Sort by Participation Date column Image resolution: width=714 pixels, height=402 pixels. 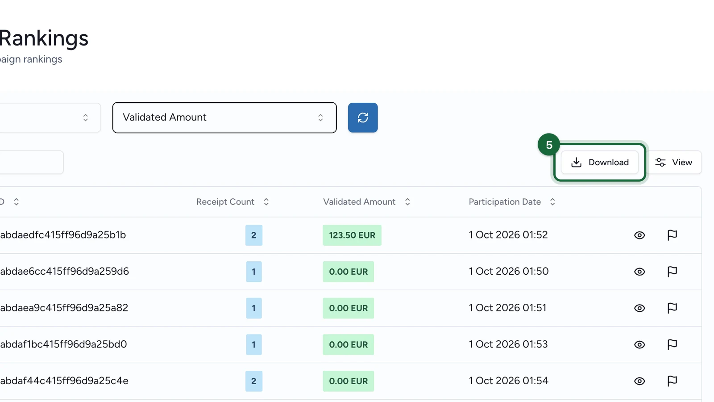point(512,202)
